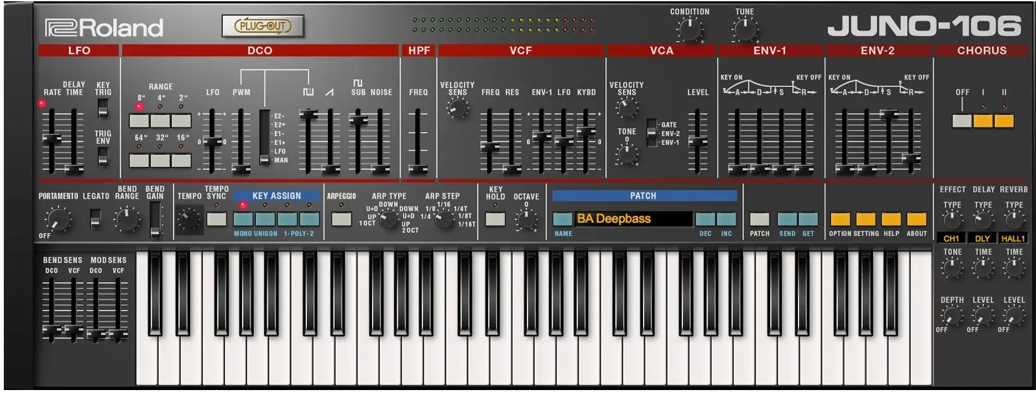The width and height of the screenshot is (1036, 397).
Task: Click the VCF VELOCITY SENS knob
Action: coord(458,109)
